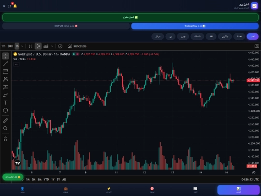Set date range to All
Screen dimensions: 261x196
pos(64,180)
